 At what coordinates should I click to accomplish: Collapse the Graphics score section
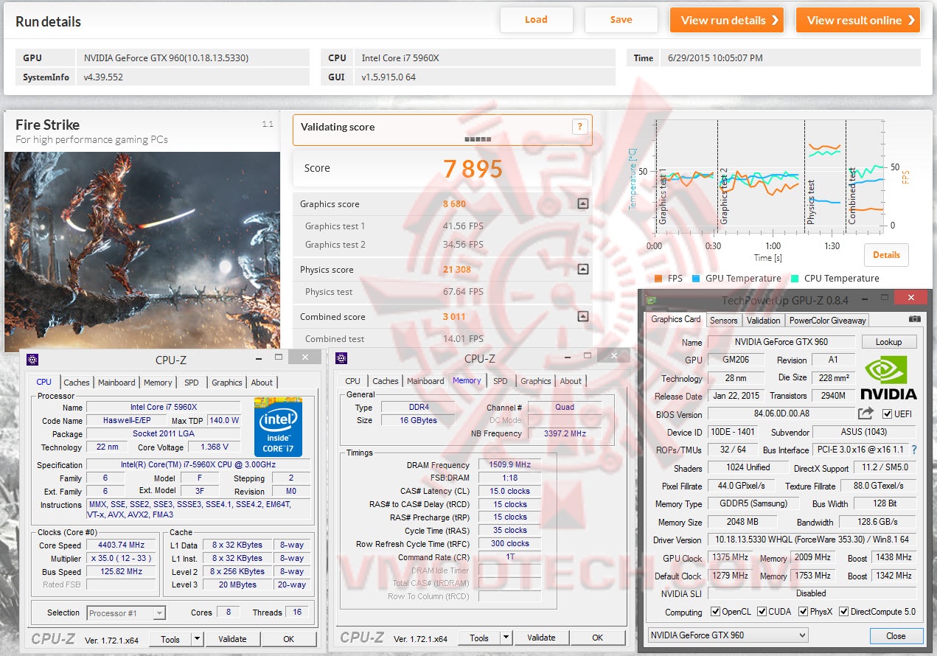(x=582, y=204)
